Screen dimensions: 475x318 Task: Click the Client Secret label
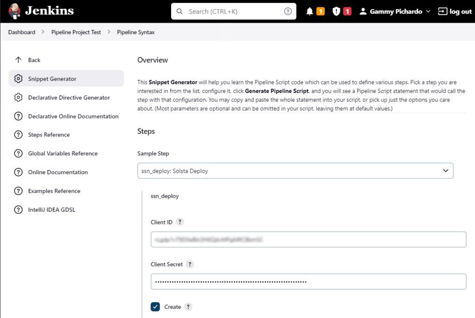167,264
